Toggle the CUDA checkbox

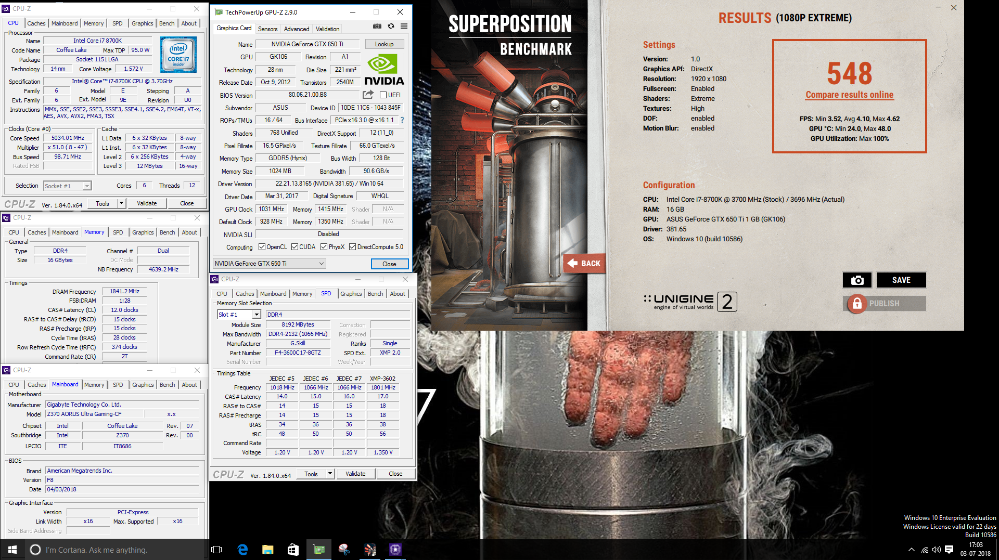click(x=294, y=247)
